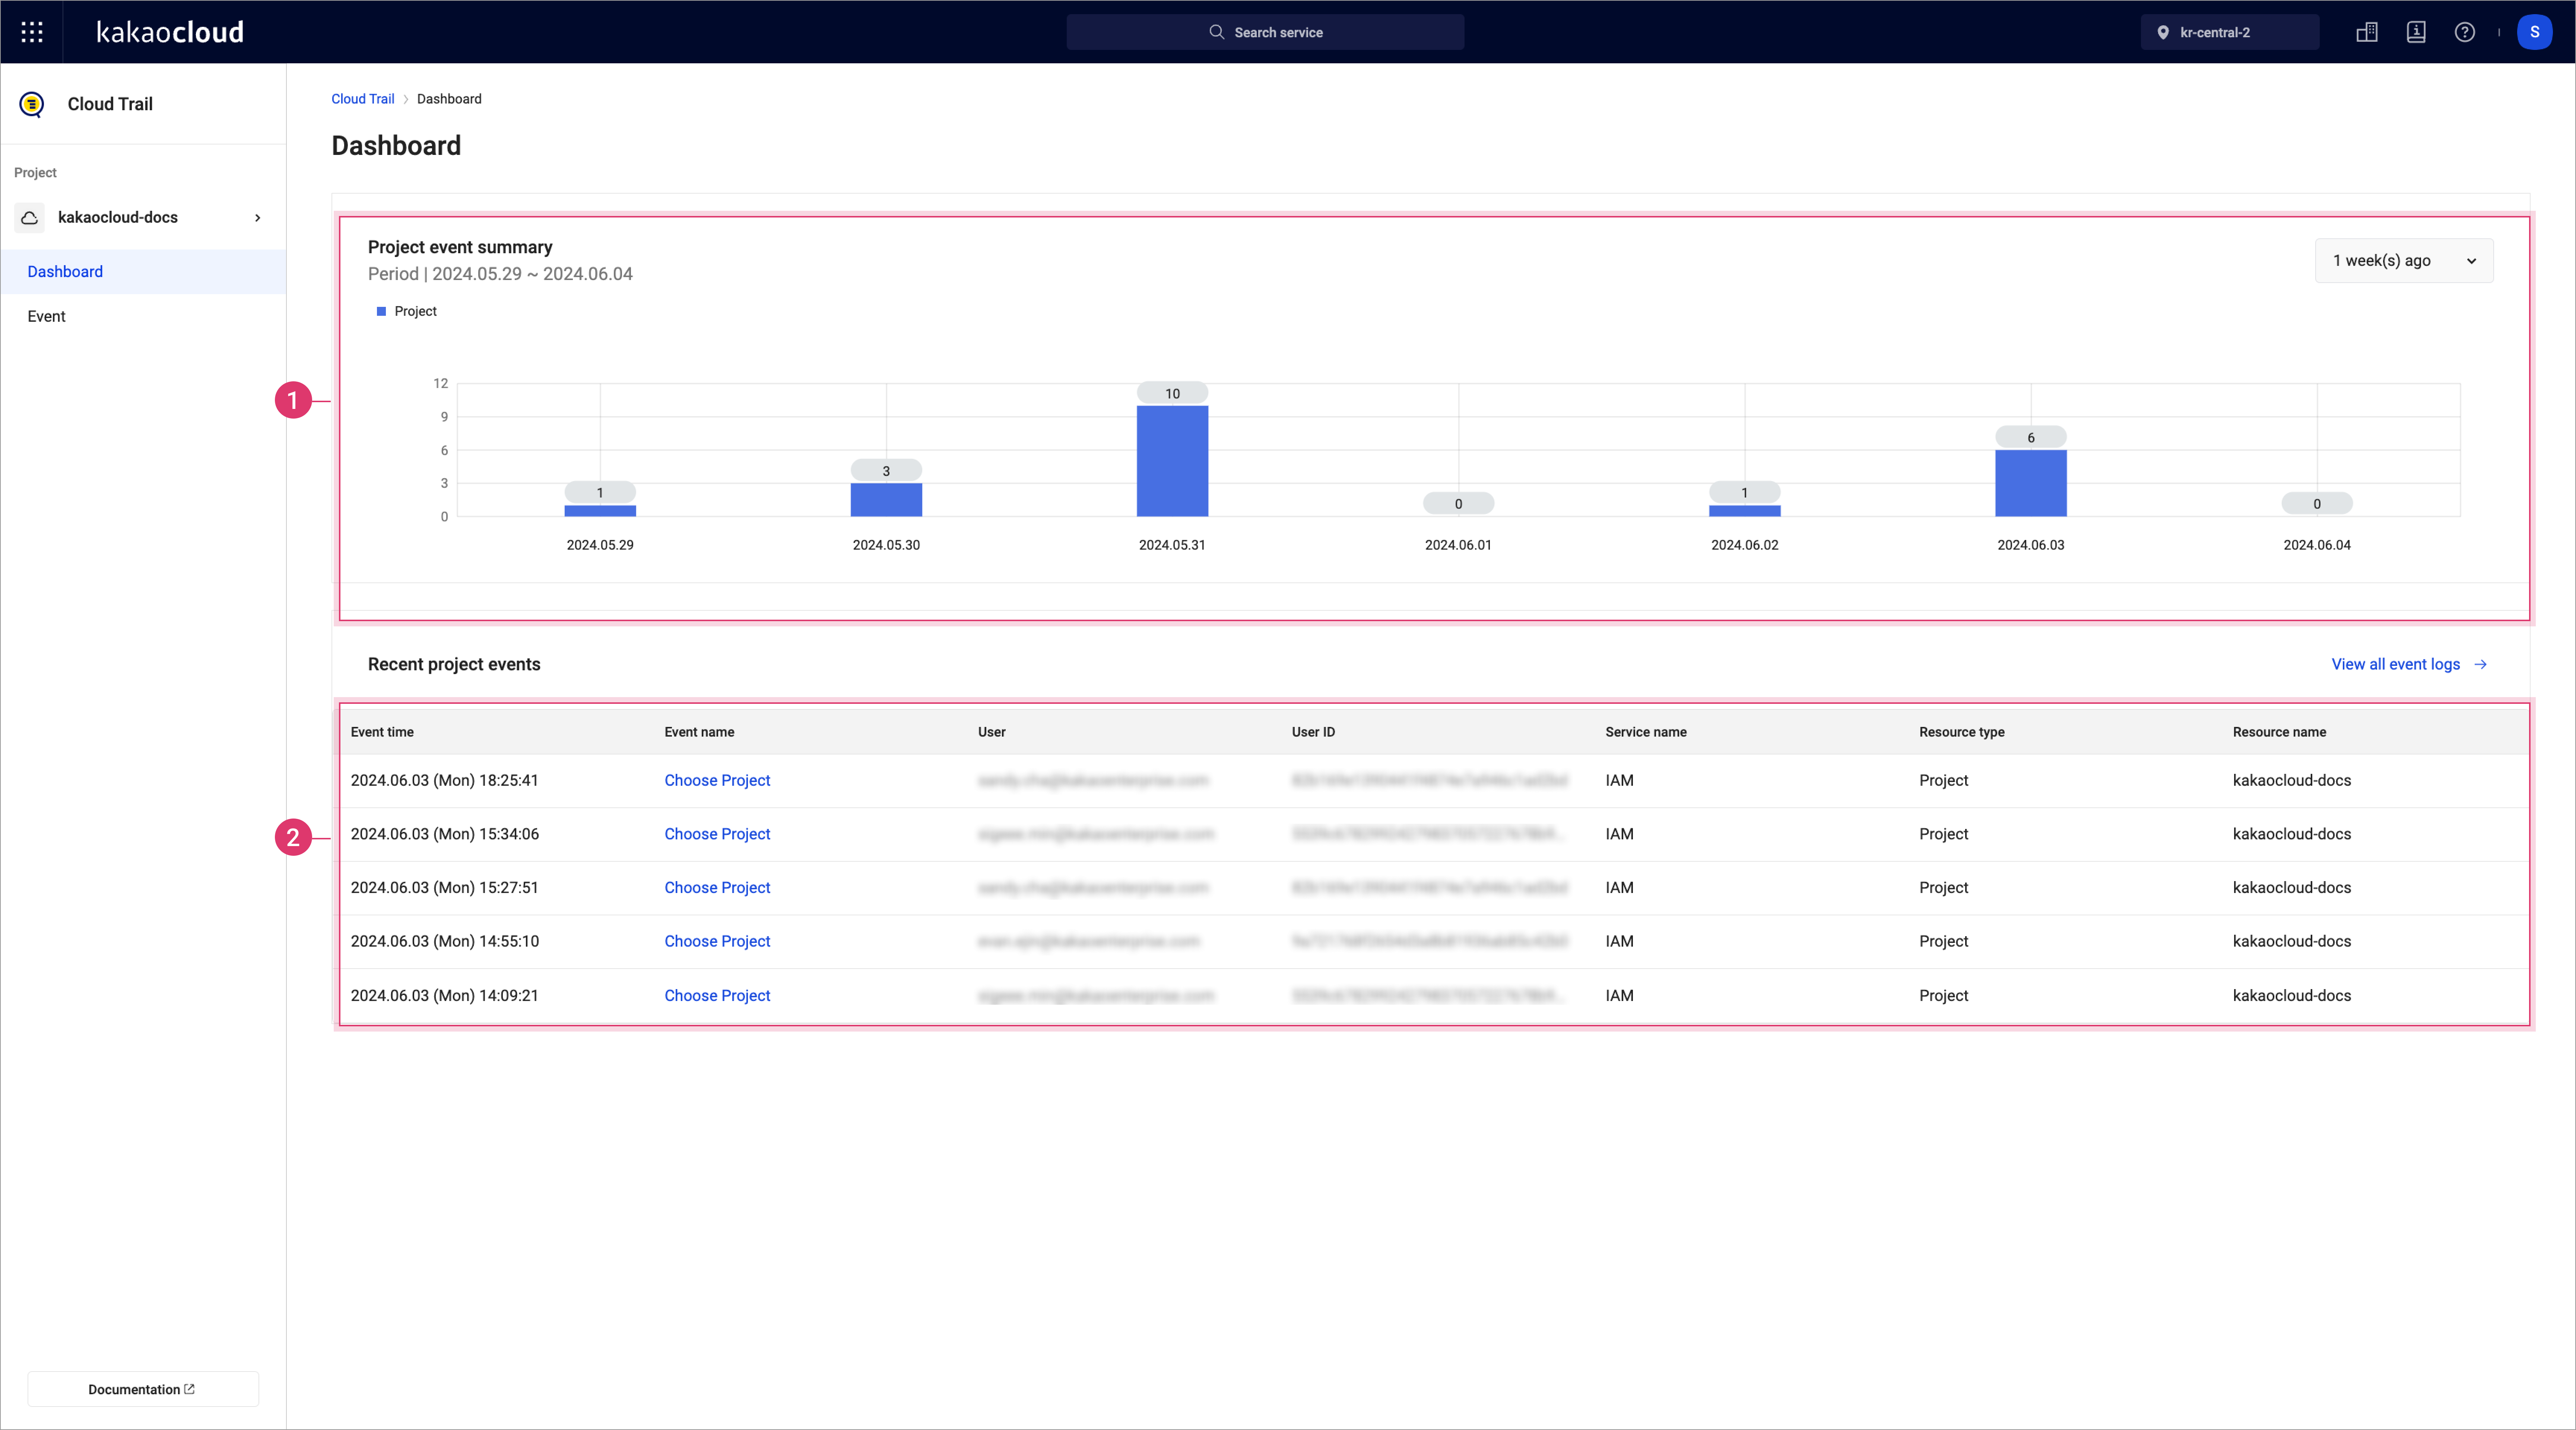2576x1430 pixels.
Task: Click arrow icon next to View all event logs
Action: point(2480,664)
